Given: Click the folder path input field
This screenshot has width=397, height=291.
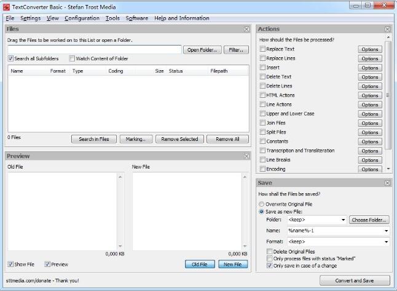Looking at the screenshot, I should 95,50.
